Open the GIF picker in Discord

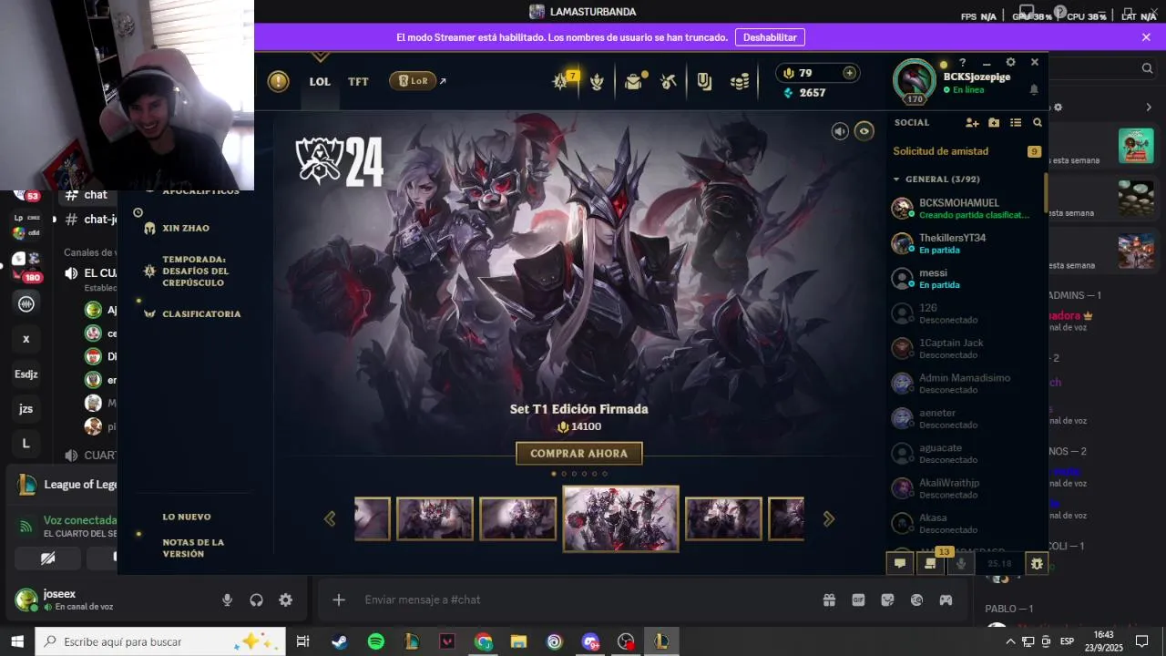(x=858, y=600)
